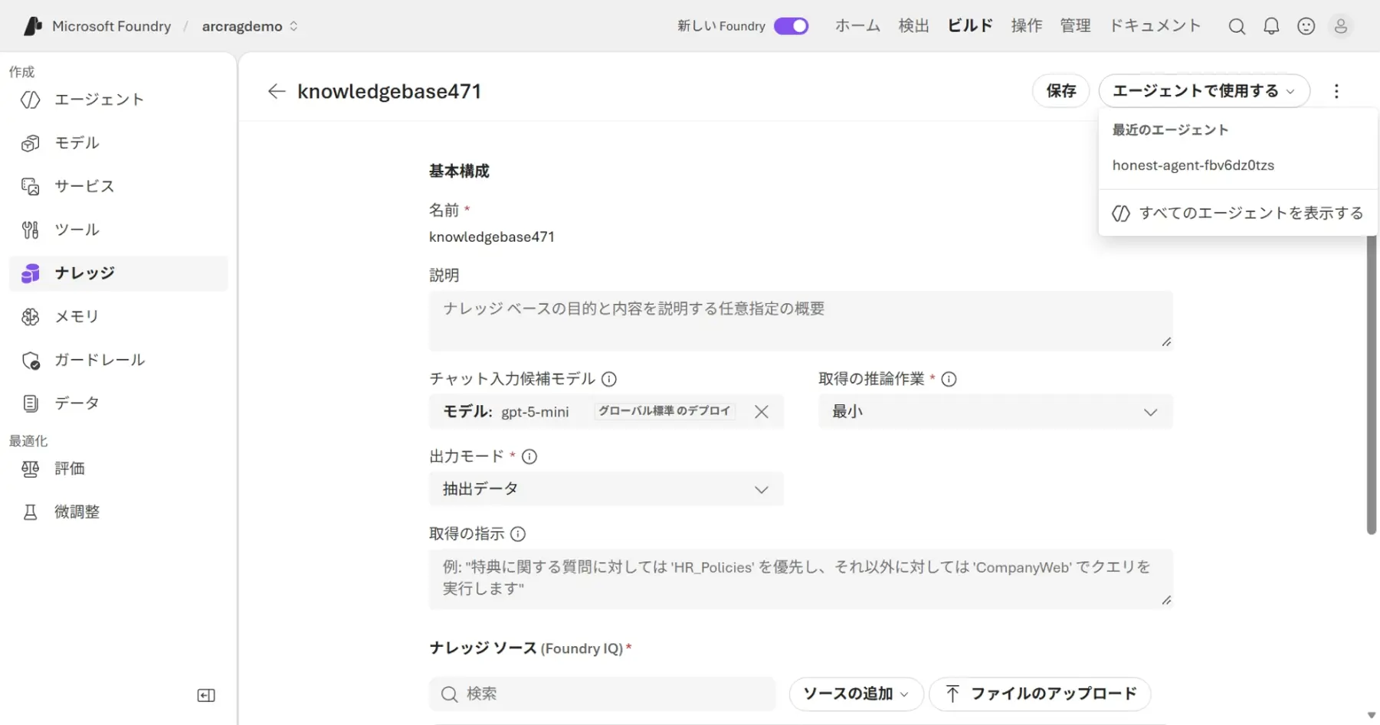1380x725 pixels.
Task: Go to 検出 in top navigation
Action: pyautogui.click(x=913, y=26)
